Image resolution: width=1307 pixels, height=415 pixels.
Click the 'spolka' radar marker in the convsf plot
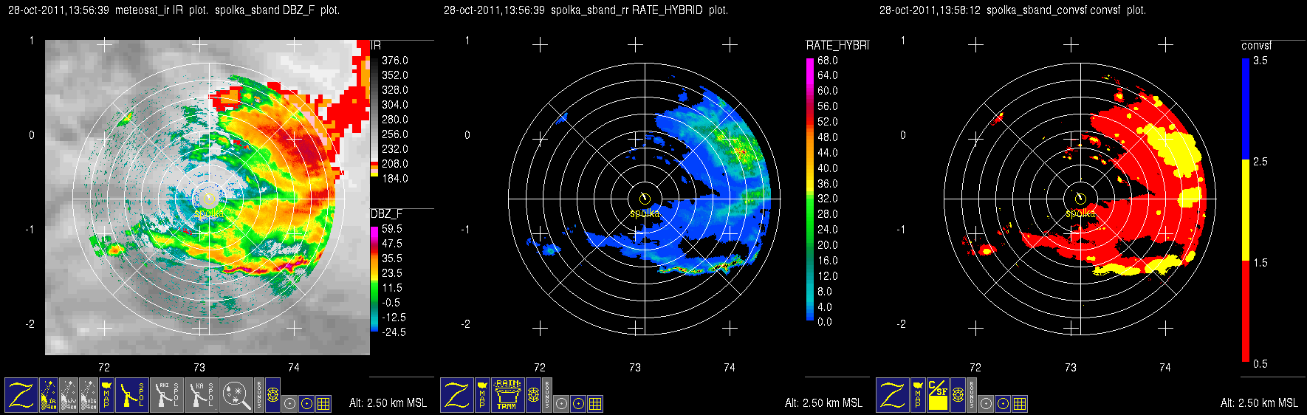(1080, 213)
